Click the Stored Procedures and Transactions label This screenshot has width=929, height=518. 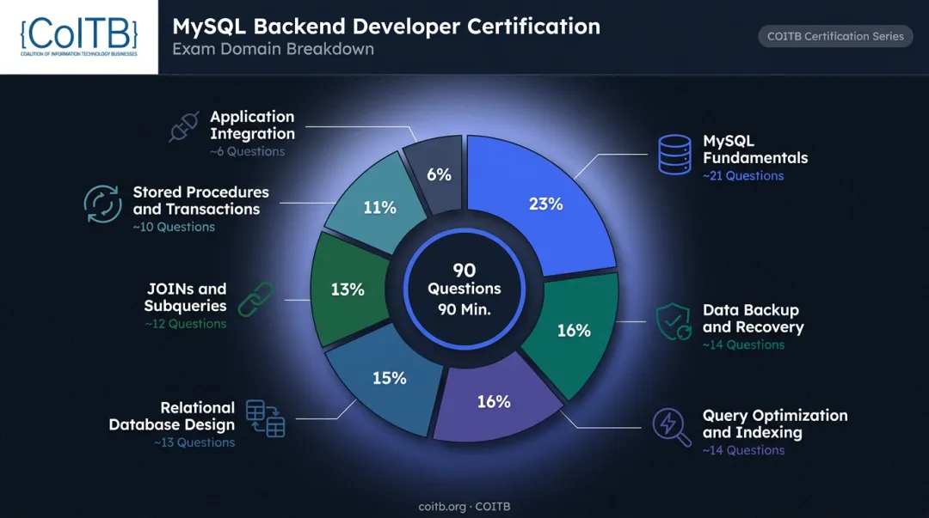pyautogui.click(x=200, y=201)
